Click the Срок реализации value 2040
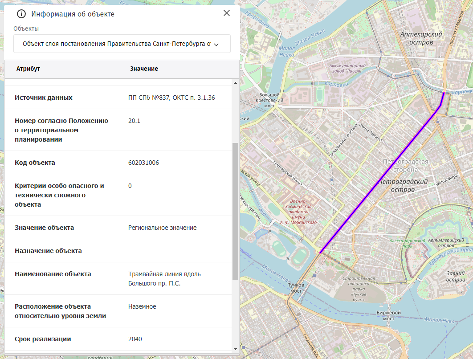The height and width of the screenshot is (359, 473). coord(135,339)
